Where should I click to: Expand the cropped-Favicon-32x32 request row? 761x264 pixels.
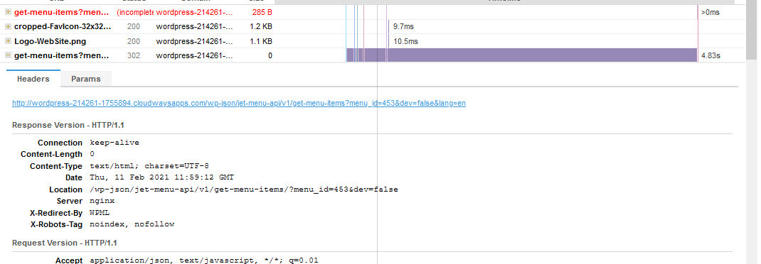8,27
